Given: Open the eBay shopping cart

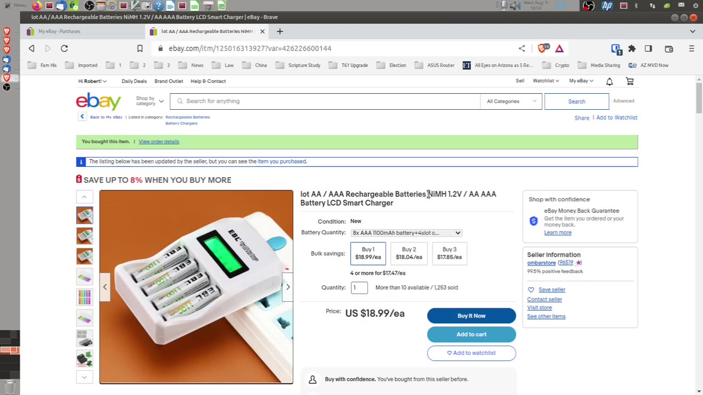Looking at the screenshot, I should (x=630, y=81).
